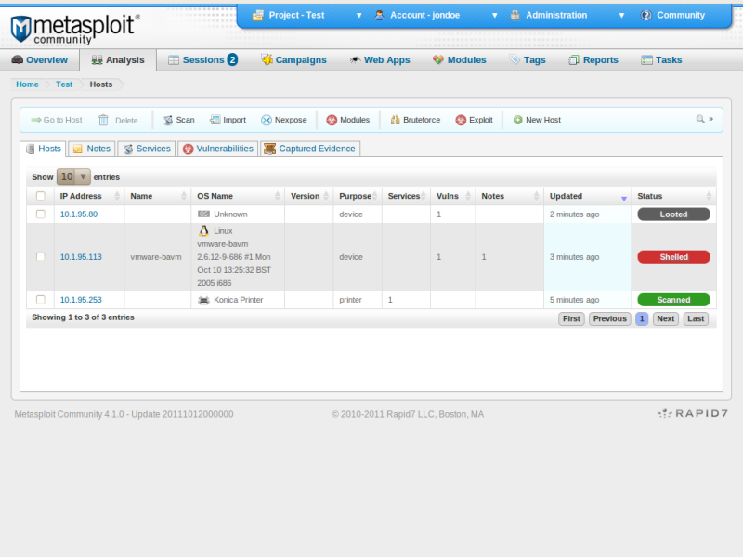Viewport: 743px width, 557px height.
Task: Click the Linux penguin OS icon
Action: [203, 230]
